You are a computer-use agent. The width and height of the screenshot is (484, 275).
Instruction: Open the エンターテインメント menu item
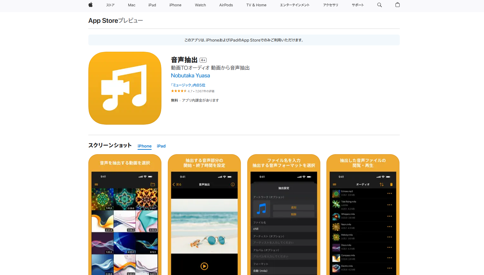(295, 5)
